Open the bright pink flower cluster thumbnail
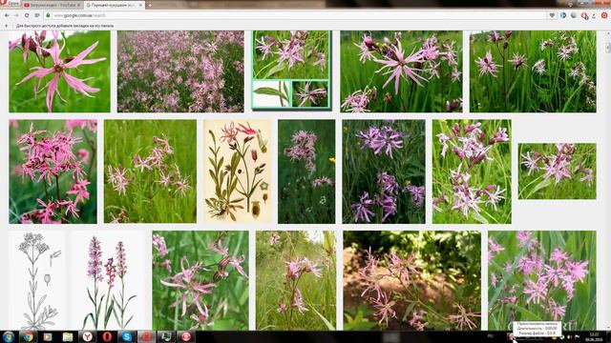Viewport: 611px width, 343px height. 53,171
